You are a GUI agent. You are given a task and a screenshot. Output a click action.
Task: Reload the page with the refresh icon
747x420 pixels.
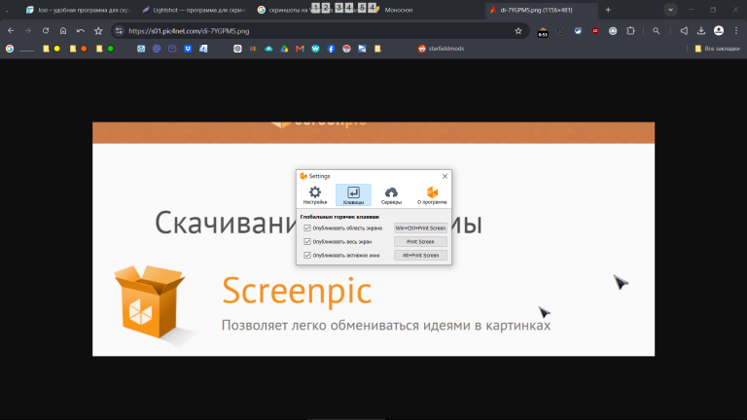(46, 31)
